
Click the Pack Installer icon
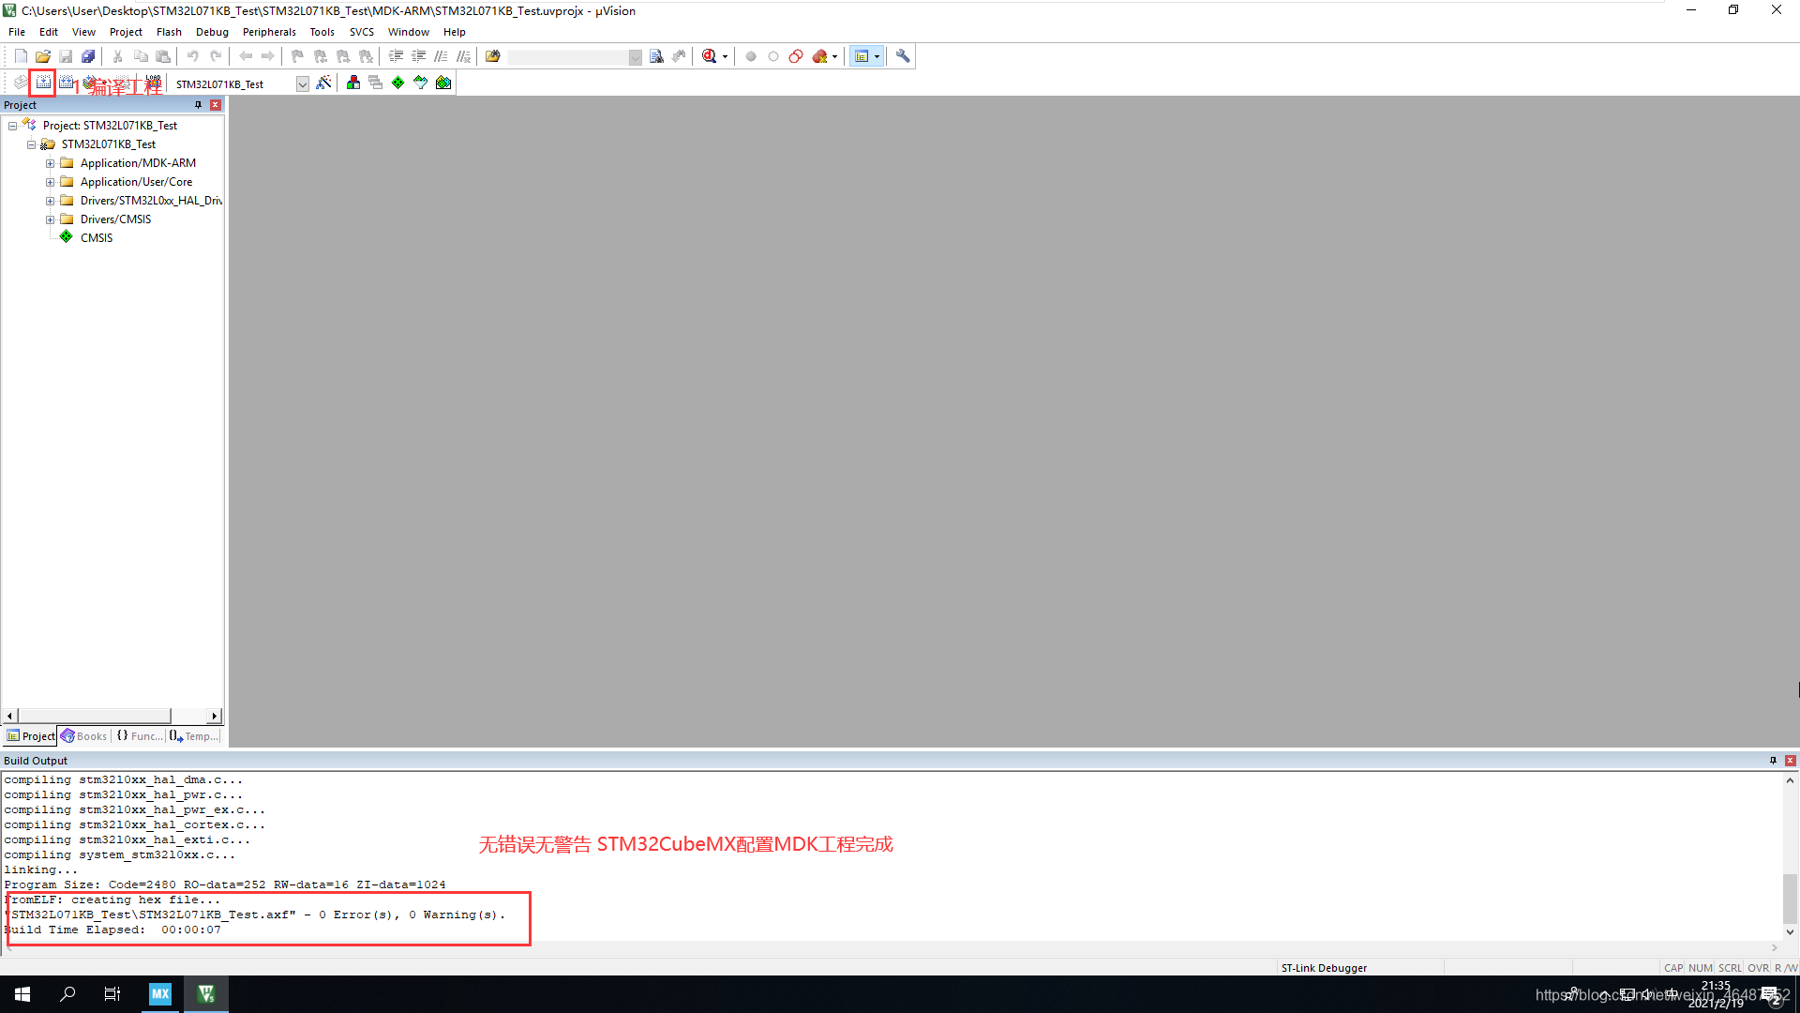(443, 83)
